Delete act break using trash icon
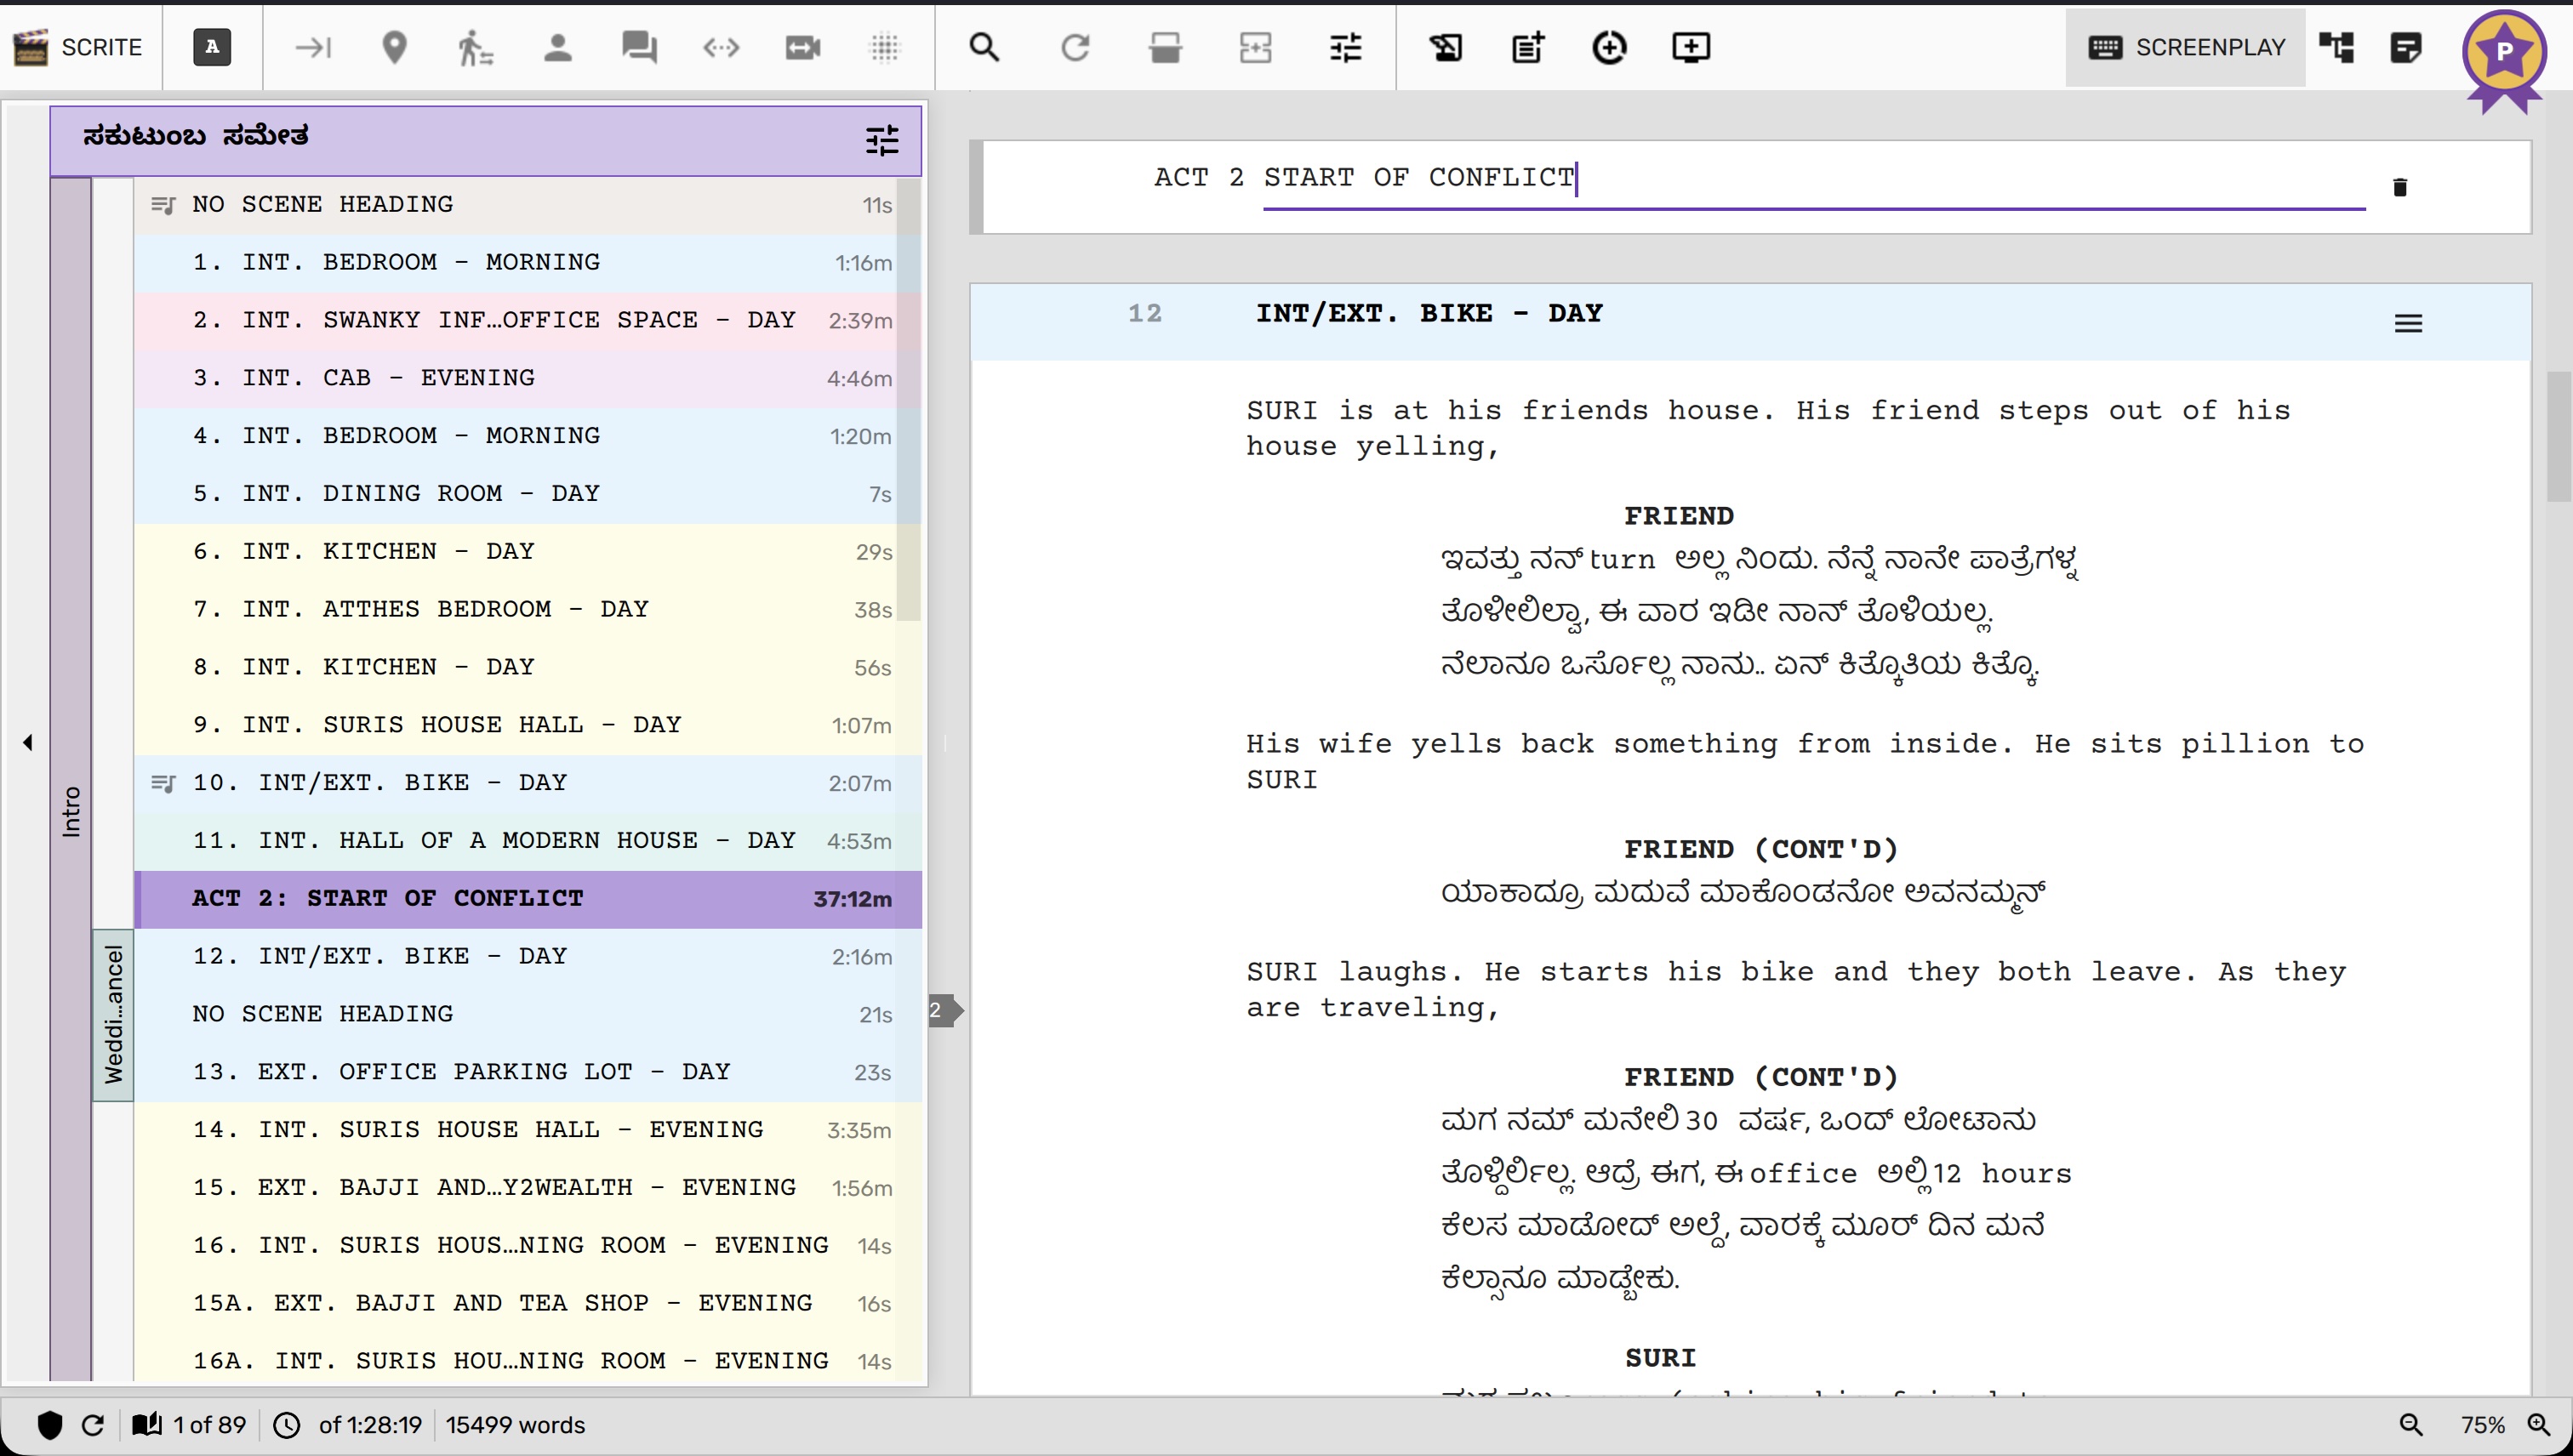Viewport: 2573px width, 1456px height. point(2399,187)
